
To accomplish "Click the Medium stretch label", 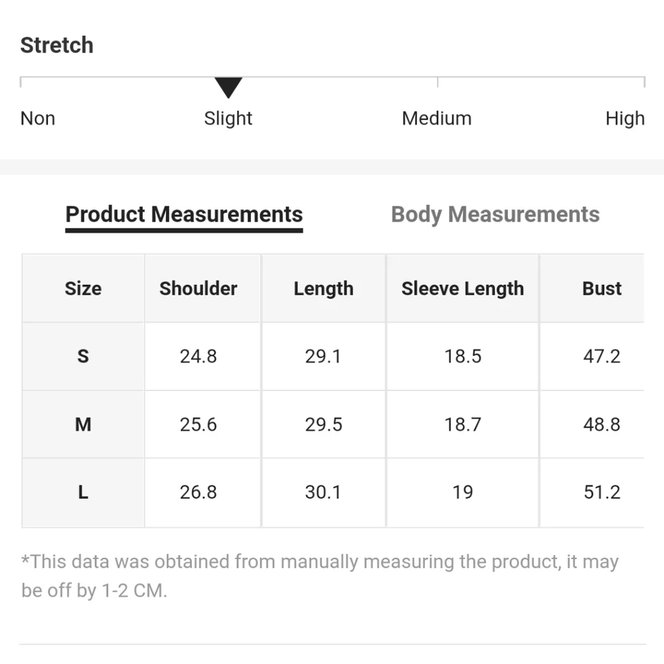I will [437, 118].
